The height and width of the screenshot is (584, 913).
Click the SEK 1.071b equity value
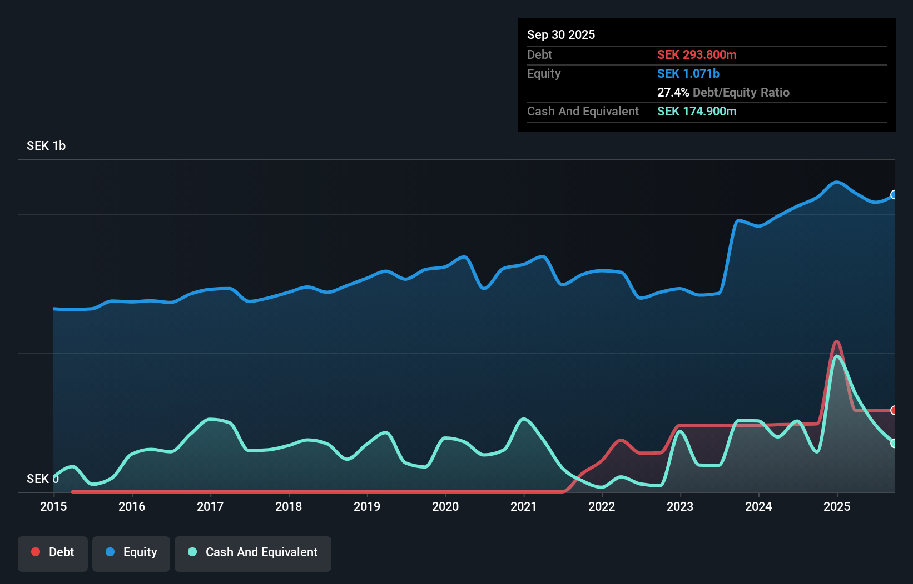pyautogui.click(x=688, y=74)
